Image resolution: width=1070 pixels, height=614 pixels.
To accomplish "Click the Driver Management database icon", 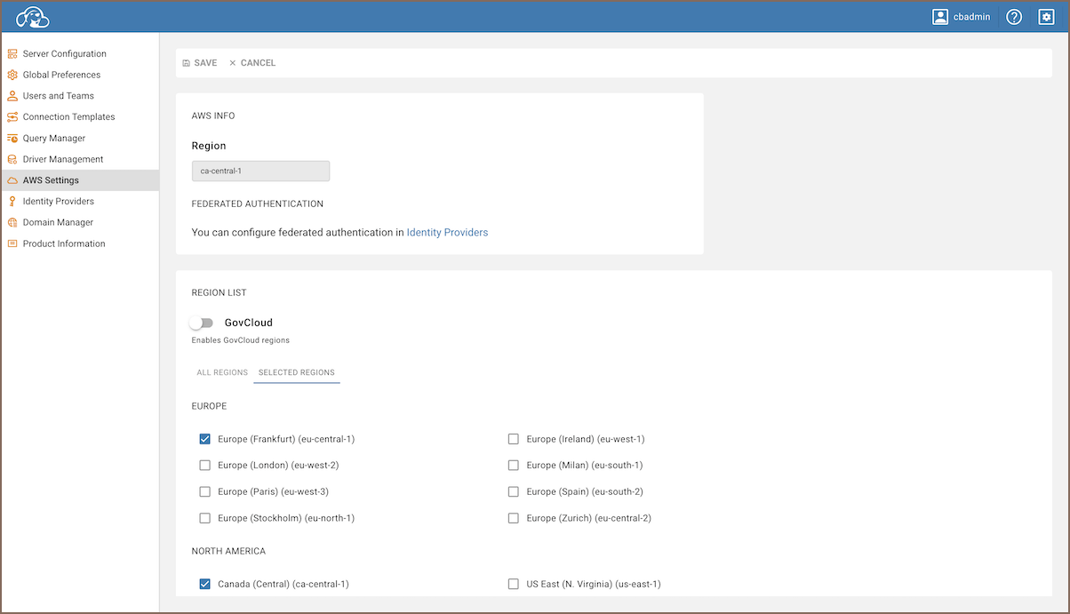I will point(12,160).
